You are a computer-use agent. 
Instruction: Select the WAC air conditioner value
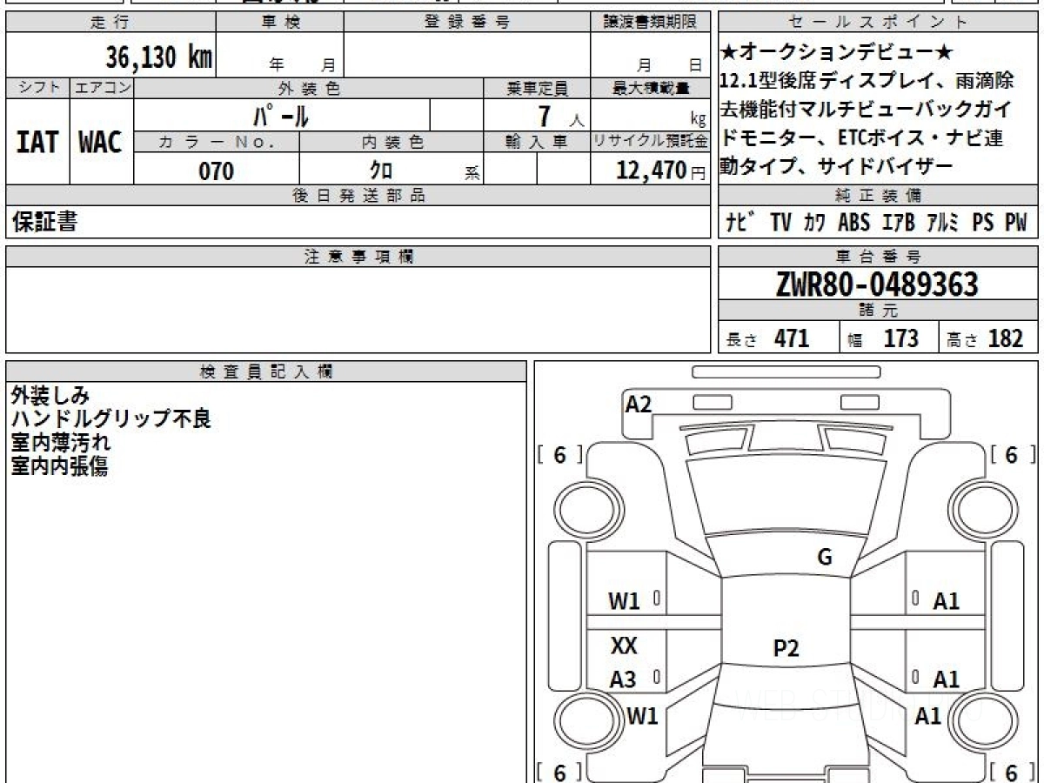(x=101, y=142)
